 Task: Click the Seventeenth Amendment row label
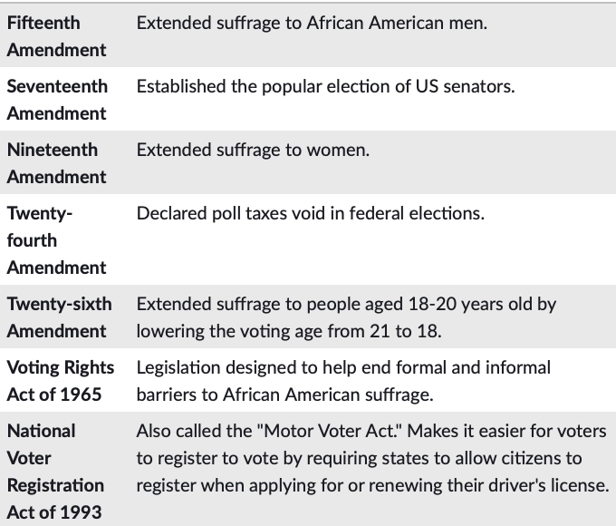[56, 100]
